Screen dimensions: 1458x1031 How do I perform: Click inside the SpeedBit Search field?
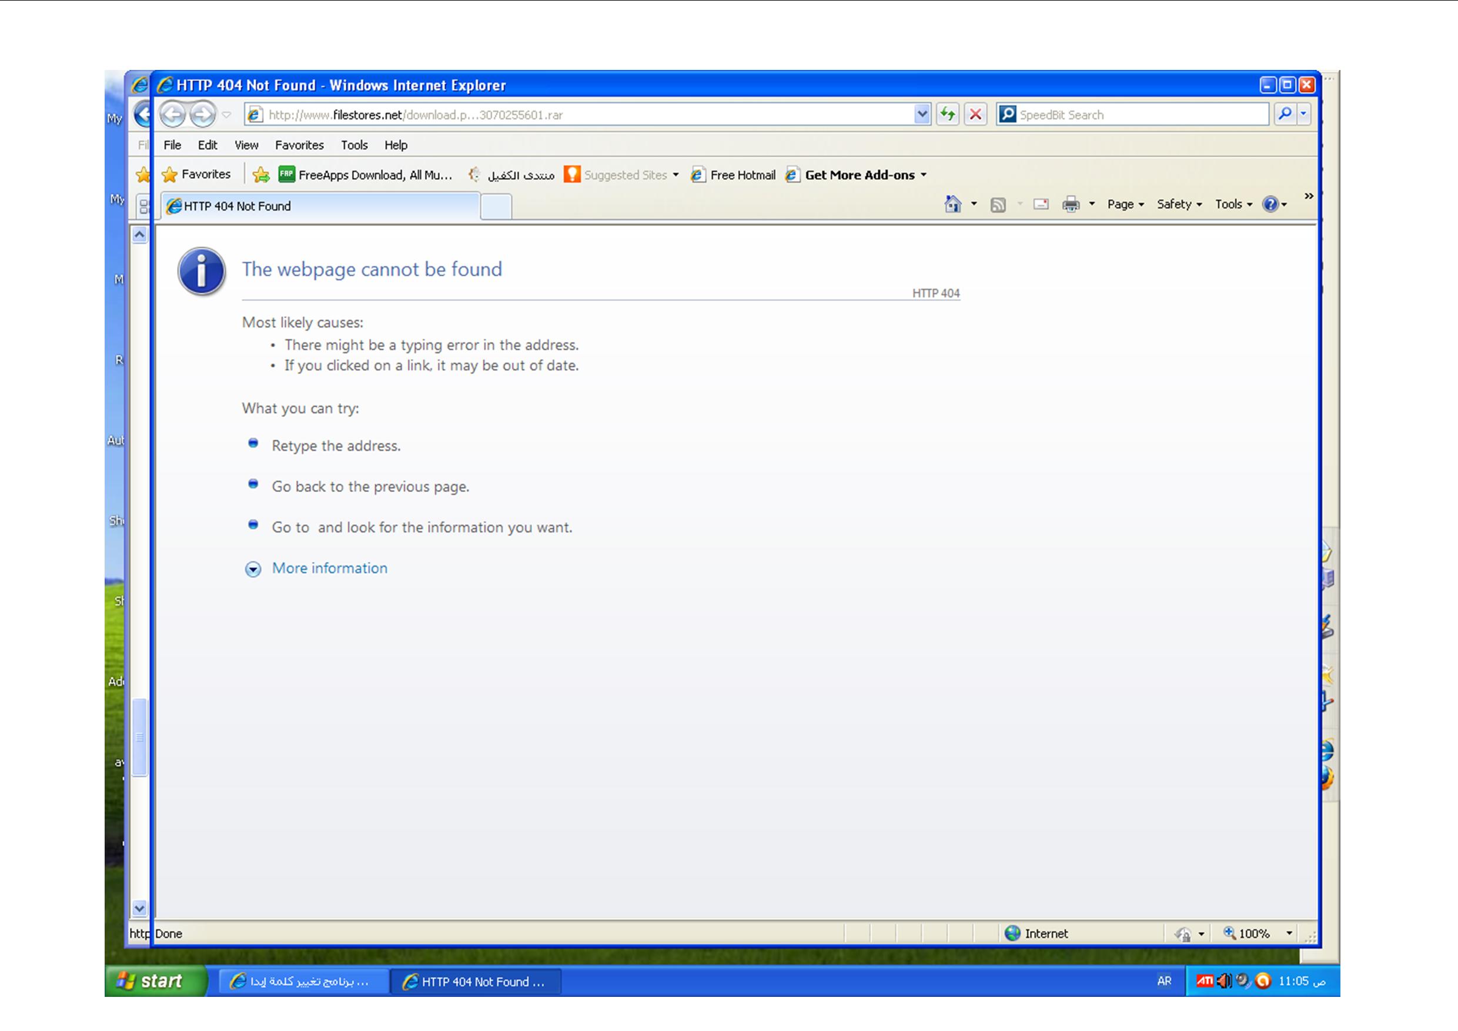click(x=1136, y=114)
